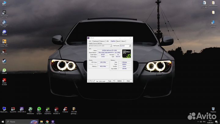Switch to the SPD tab

[108, 41]
